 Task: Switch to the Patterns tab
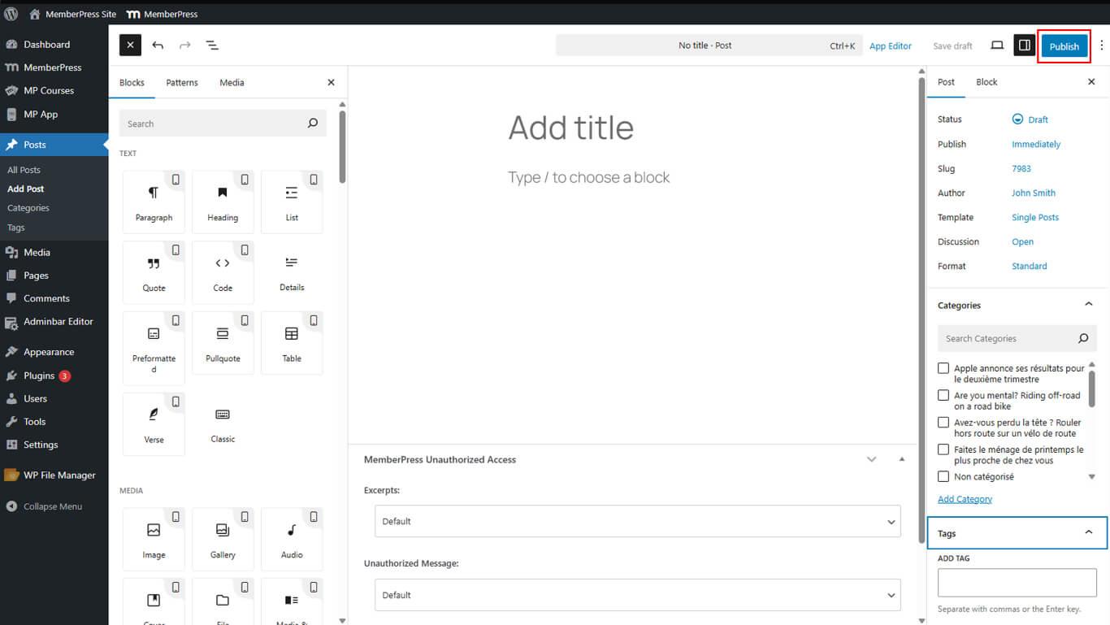pyautogui.click(x=181, y=82)
